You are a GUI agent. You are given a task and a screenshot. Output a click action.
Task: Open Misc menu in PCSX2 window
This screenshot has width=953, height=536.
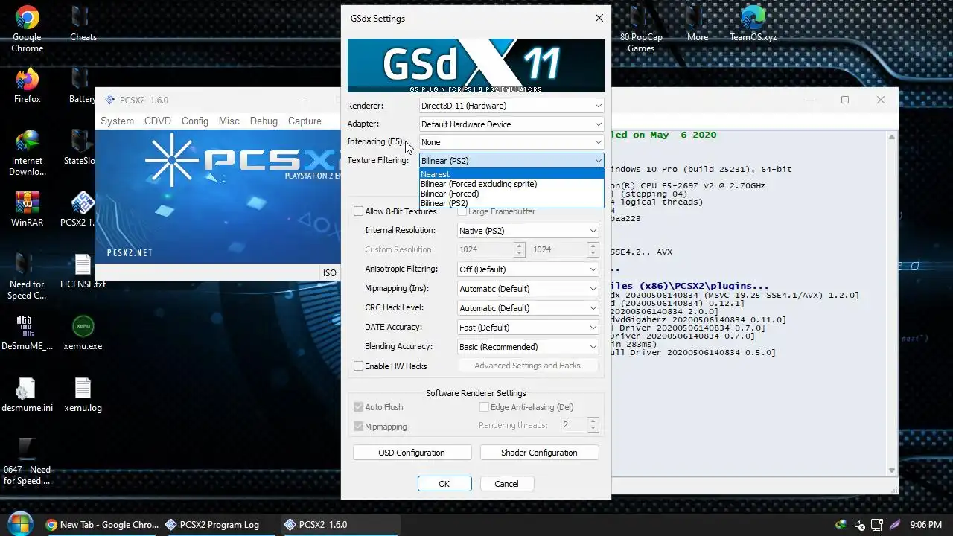click(229, 121)
